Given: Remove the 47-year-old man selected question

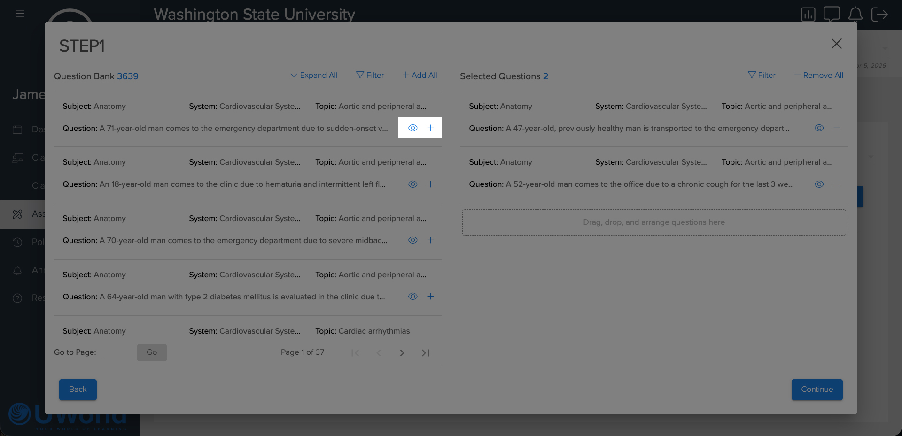Looking at the screenshot, I should (837, 128).
